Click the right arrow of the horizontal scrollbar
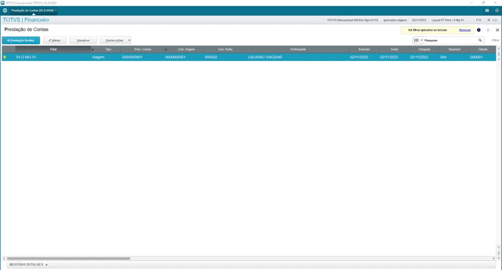 click(x=493, y=258)
